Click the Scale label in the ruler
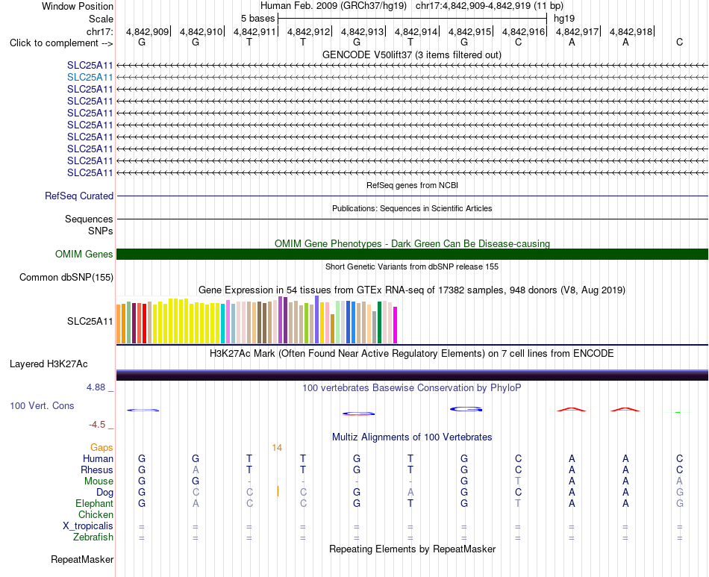Screen dimensions: 709x577 tap(101, 19)
